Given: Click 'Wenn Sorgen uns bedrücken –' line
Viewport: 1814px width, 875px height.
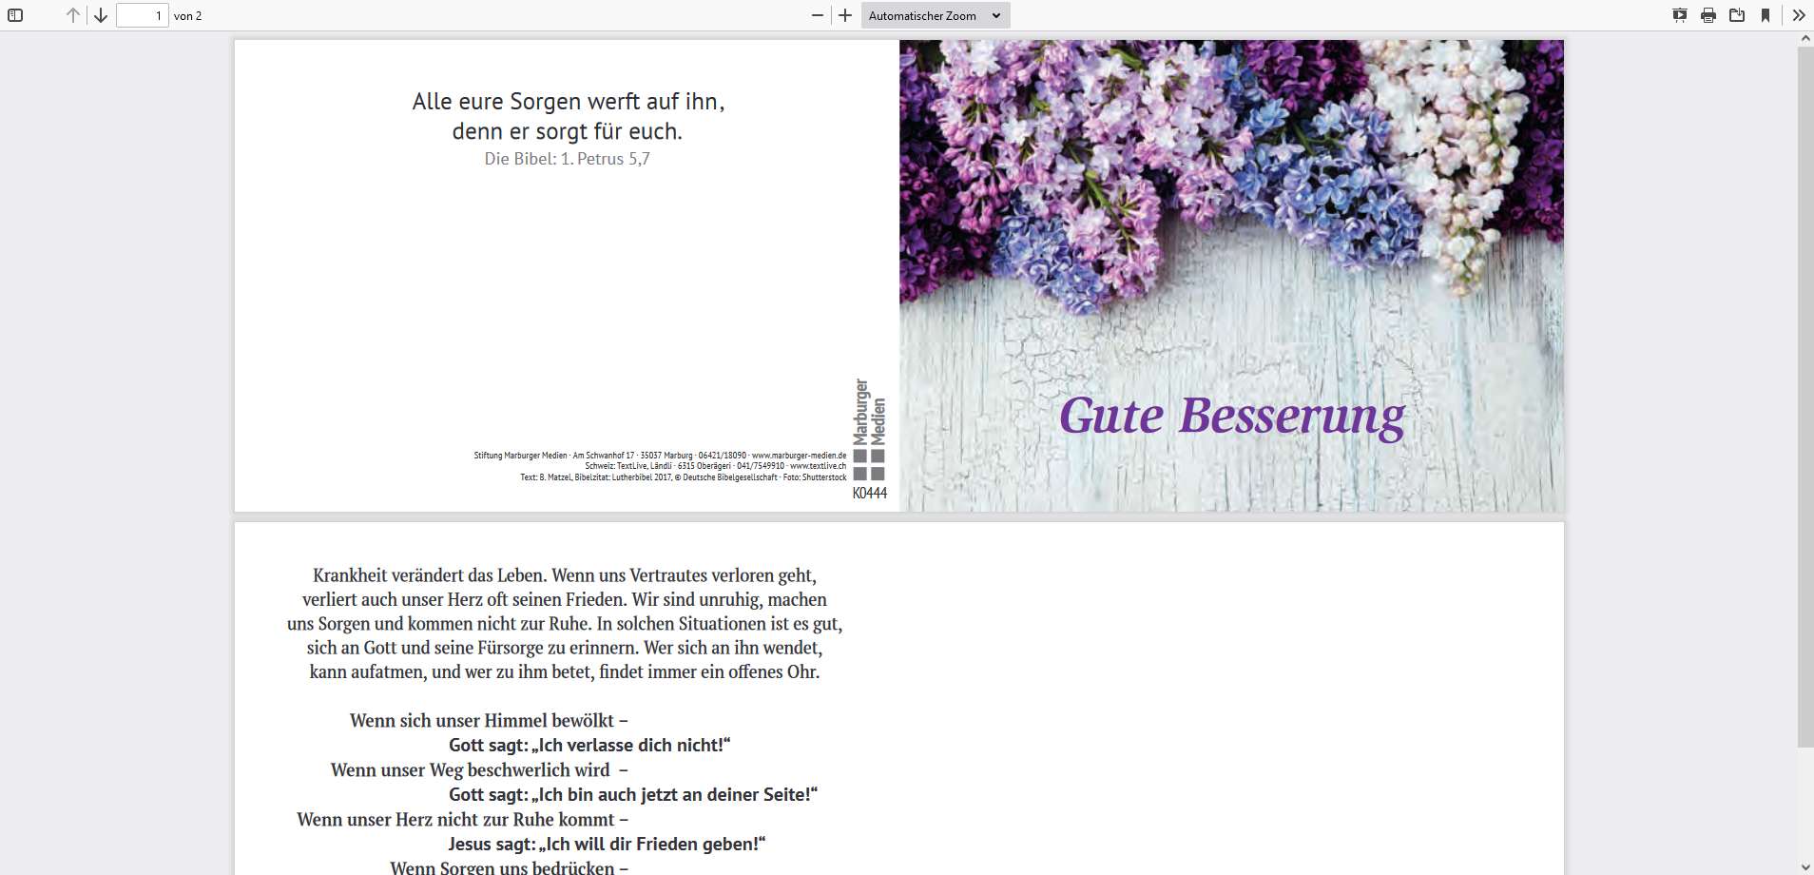Looking at the screenshot, I should (509, 866).
